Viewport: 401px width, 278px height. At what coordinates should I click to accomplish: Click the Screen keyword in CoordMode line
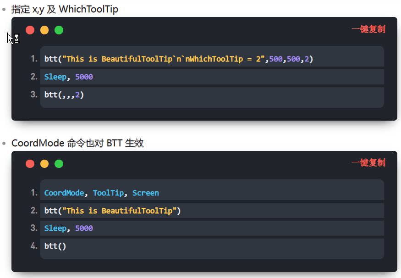pos(146,193)
